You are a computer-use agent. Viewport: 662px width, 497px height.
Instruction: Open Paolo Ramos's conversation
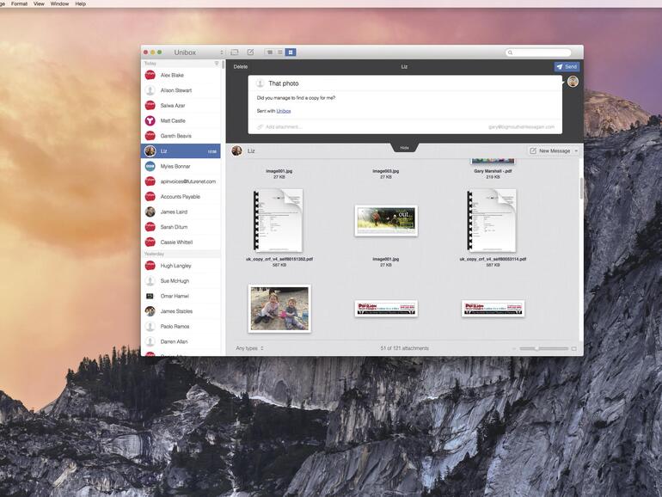tap(181, 327)
